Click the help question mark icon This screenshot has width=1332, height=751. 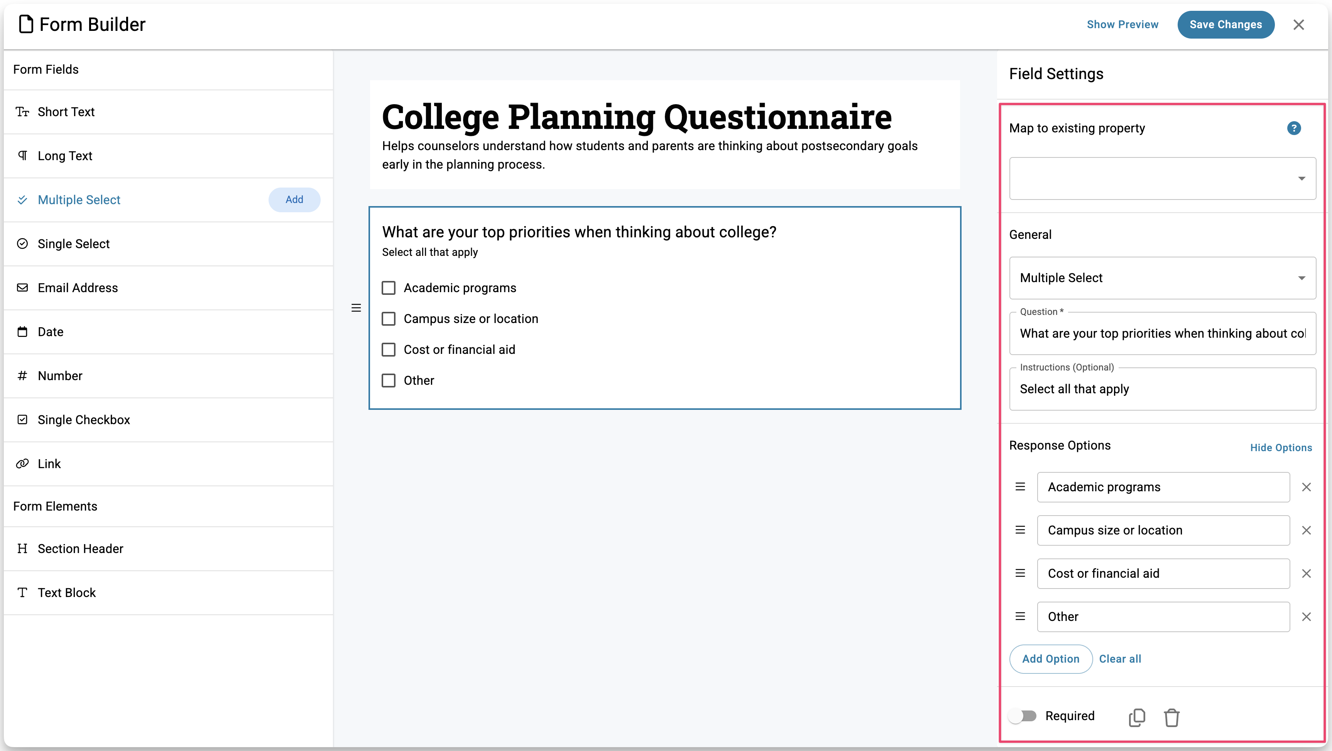pos(1294,128)
